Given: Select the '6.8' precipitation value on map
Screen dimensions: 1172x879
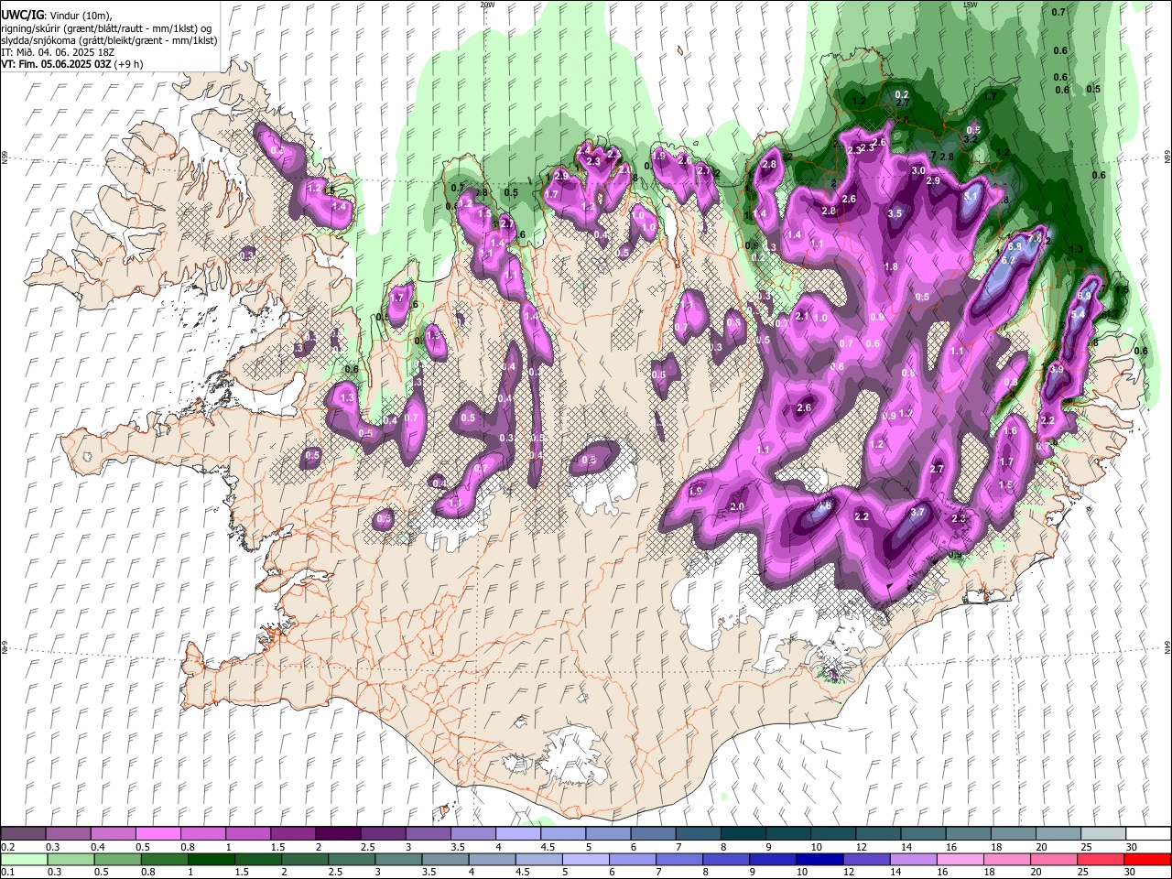Looking at the screenshot, I should [1015, 246].
